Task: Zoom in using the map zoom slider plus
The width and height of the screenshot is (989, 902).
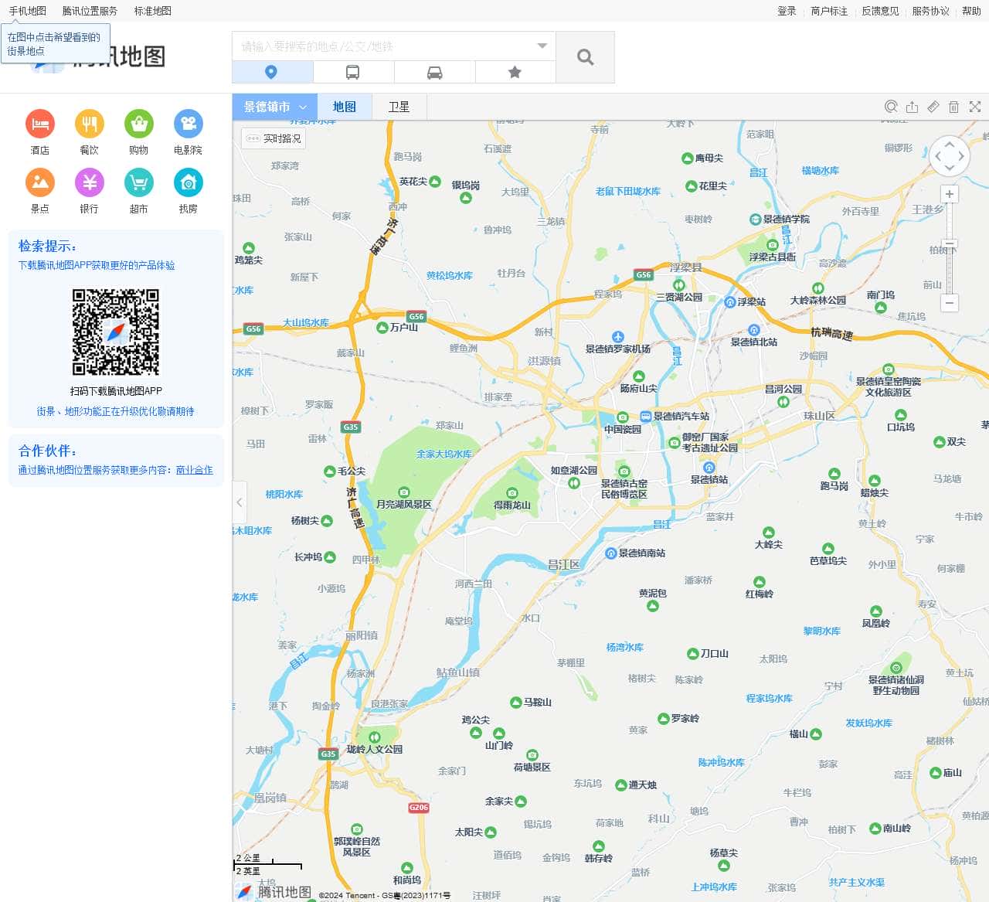Action: (949, 192)
